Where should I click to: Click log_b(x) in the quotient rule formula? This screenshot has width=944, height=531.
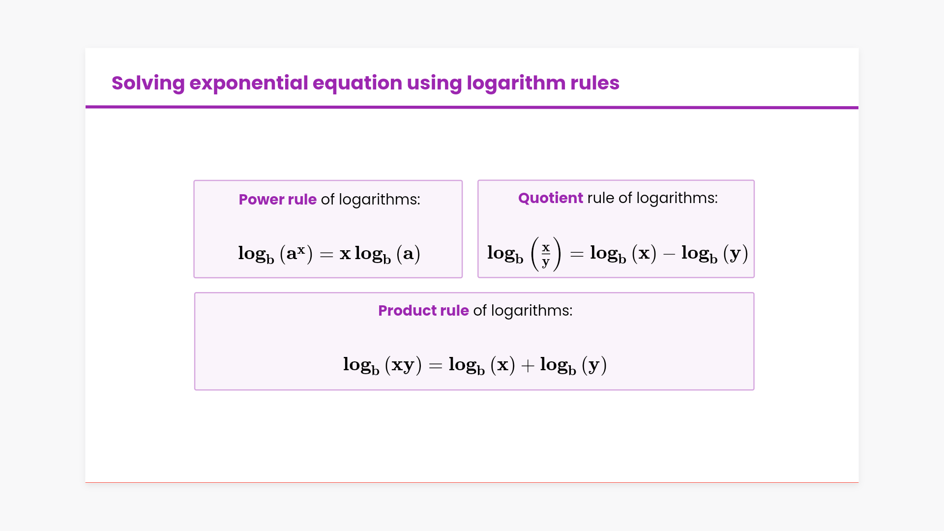[623, 254]
